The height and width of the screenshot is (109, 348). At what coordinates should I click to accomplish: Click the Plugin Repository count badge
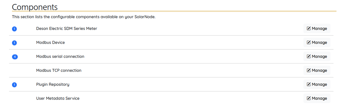coord(14,85)
